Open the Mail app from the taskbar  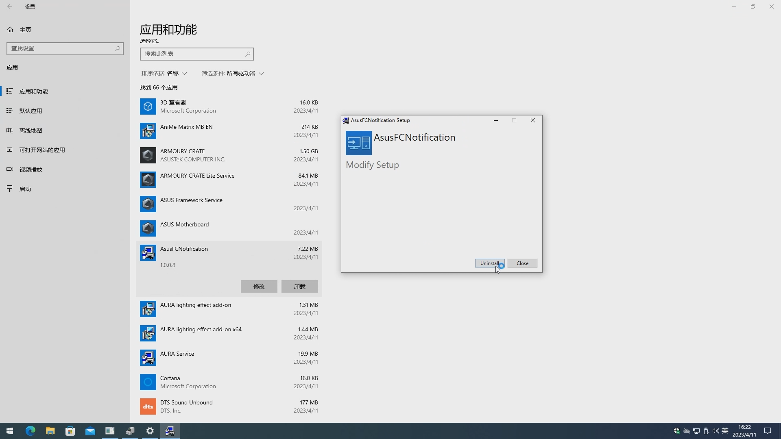[x=90, y=430]
